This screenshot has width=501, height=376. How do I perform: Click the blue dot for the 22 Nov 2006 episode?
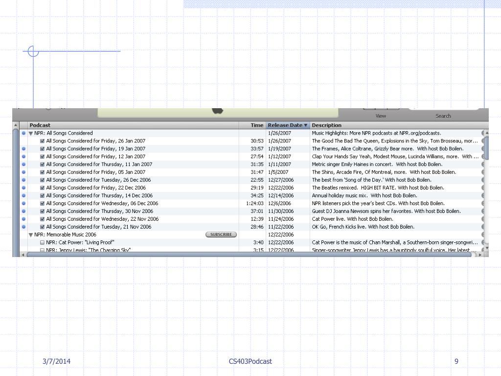point(23,219)
